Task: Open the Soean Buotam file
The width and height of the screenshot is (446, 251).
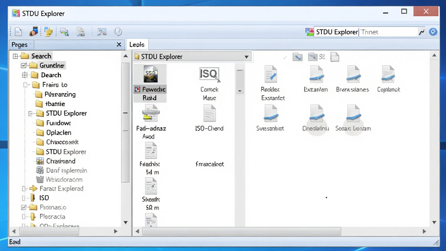Action: click(353, 118)
